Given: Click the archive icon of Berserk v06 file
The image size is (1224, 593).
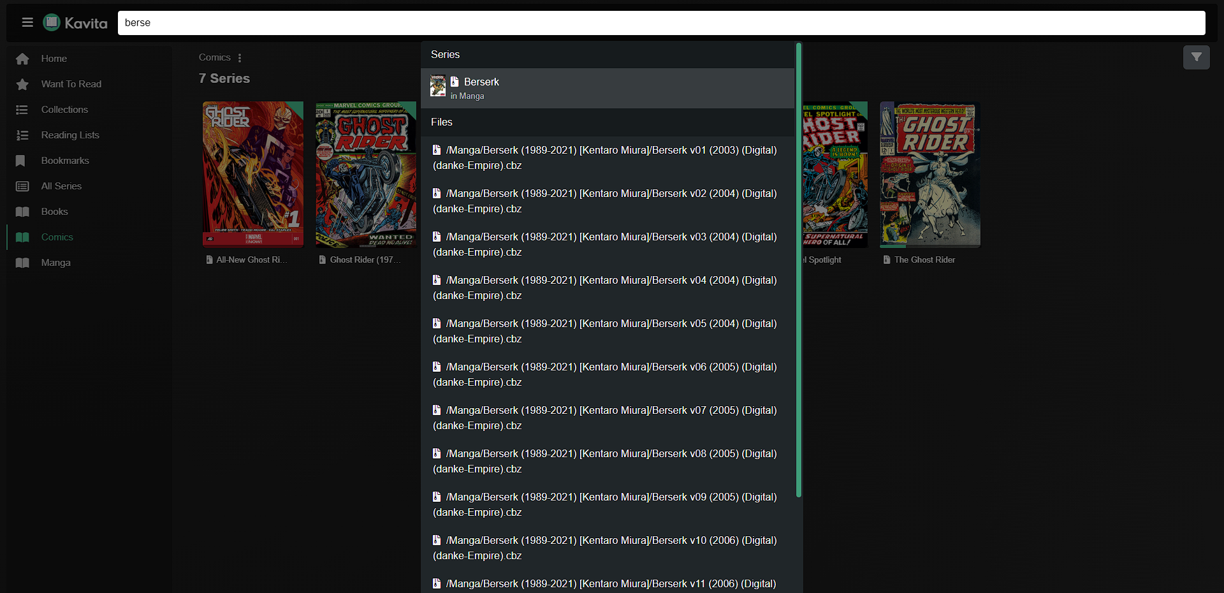Looking at the screenshot, I should point(437,367).
